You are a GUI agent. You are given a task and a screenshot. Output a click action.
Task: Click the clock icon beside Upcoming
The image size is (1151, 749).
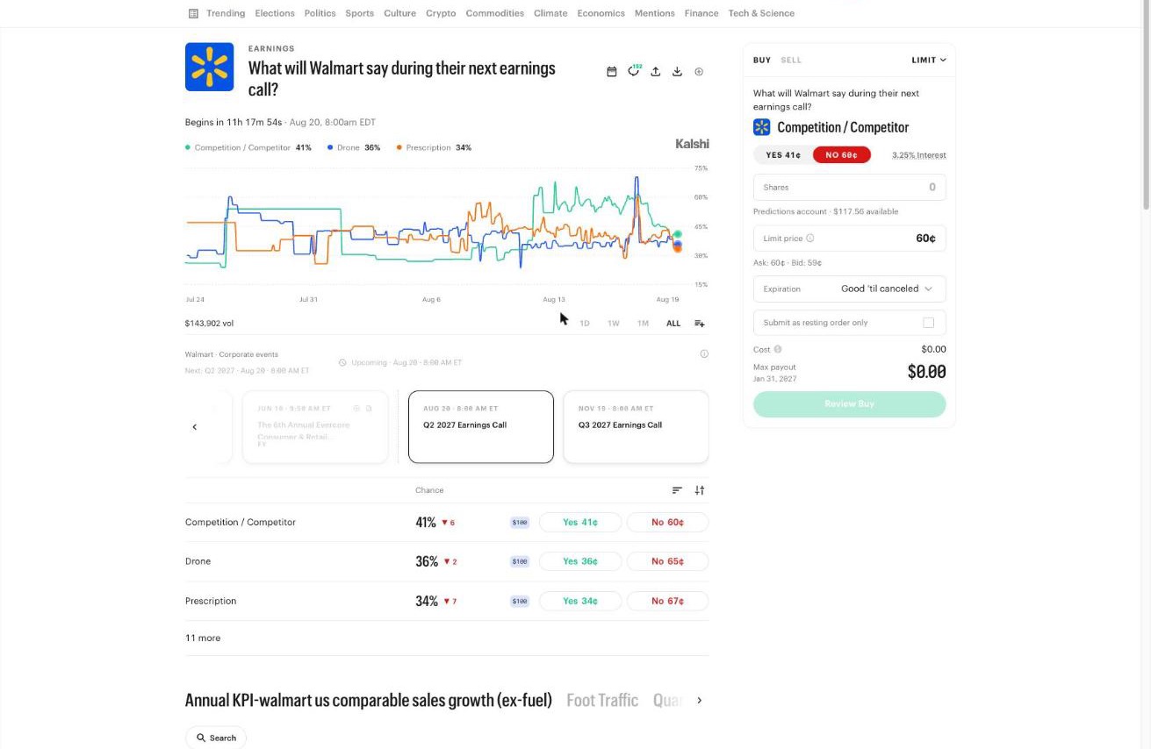coord(342,362)
